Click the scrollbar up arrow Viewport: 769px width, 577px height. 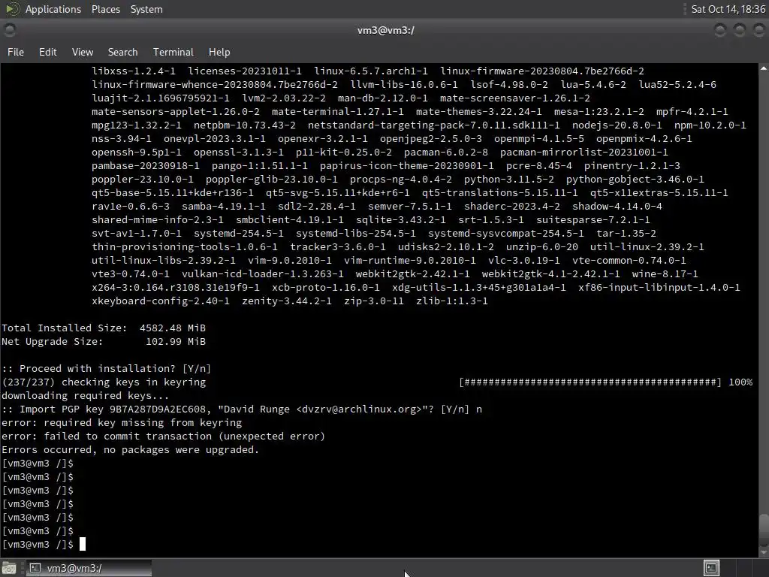(764, 68)
